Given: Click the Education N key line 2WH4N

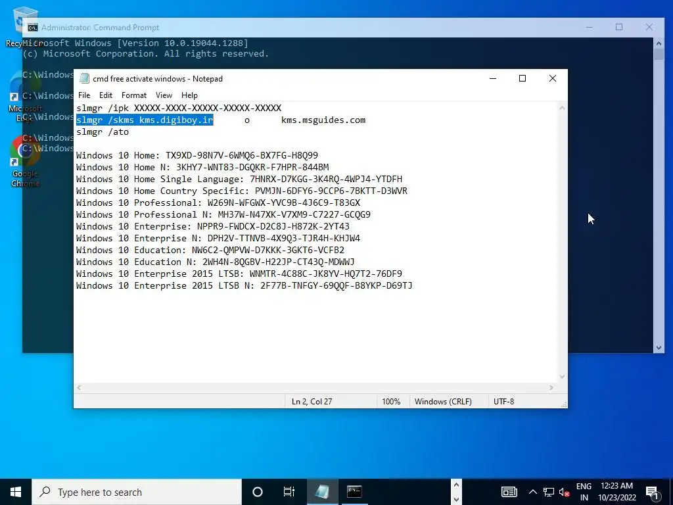Looking at the screenshot, I should [x=216, y=262].
